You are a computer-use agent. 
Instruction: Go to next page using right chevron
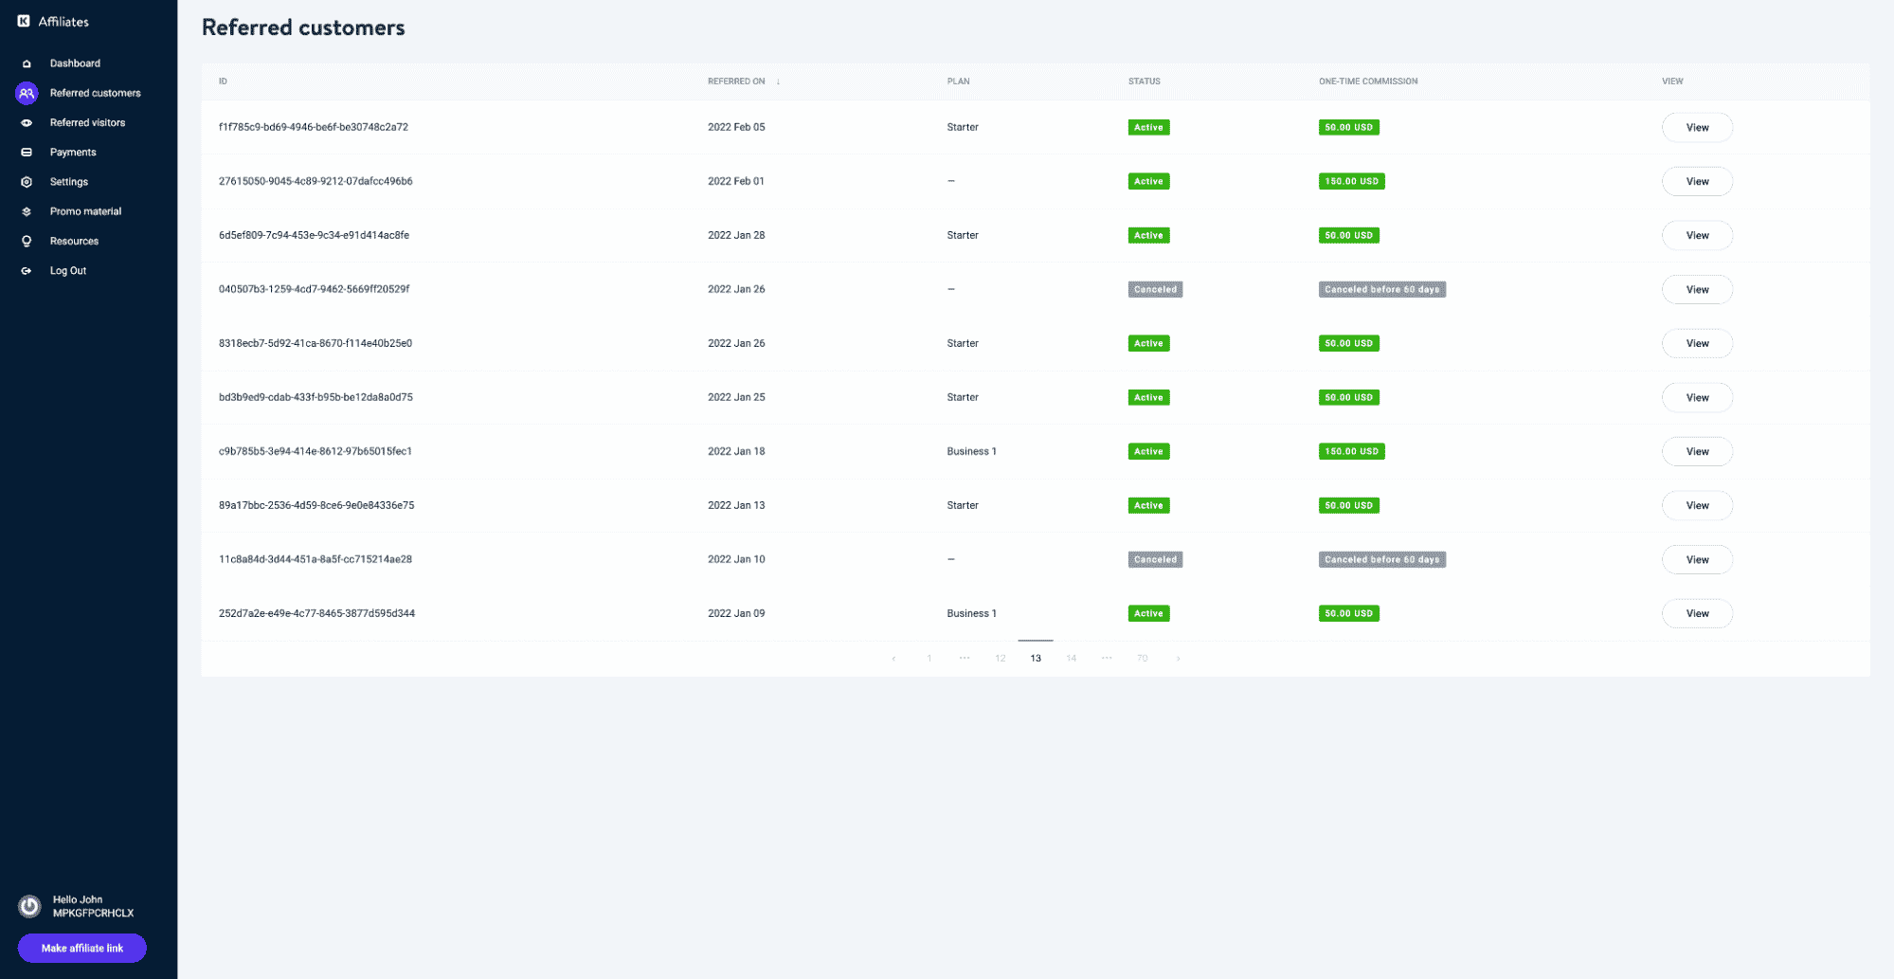tap(1178, 659)
